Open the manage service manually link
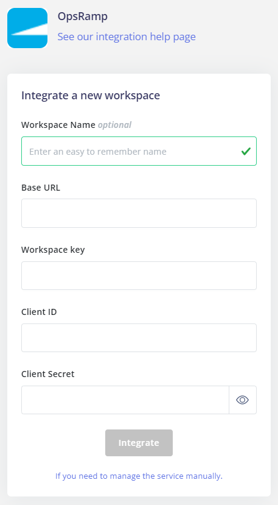The height and width of the screenshot is (505, 278). (x=139, y=476)
